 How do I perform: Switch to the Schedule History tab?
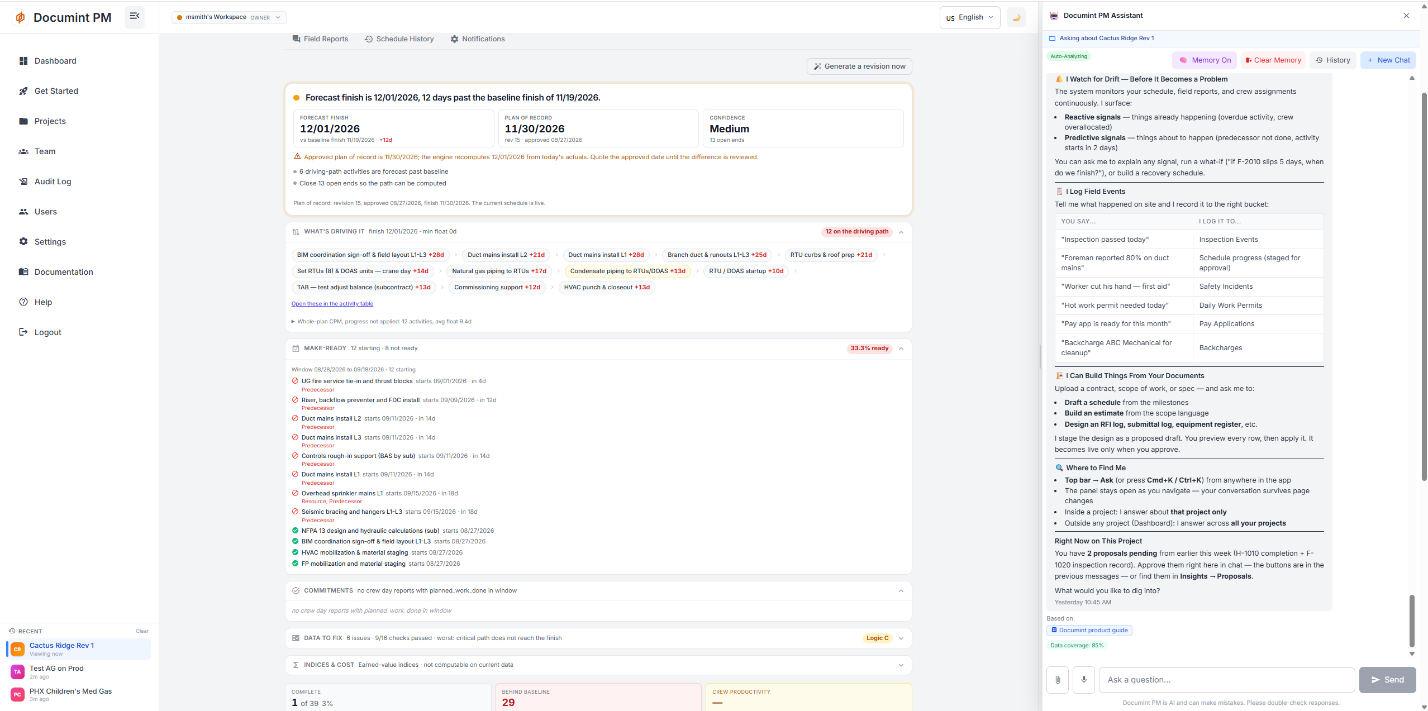(x=399, y=39)
